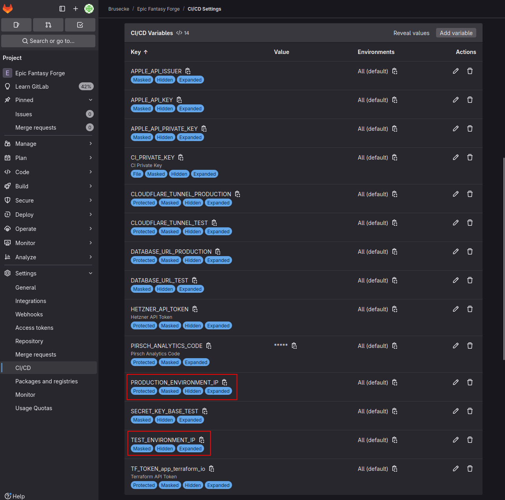
Task: Delete the CLOUDFLARE_TUNNEL_PRODUCTION variable
Action: pos(470,194)
